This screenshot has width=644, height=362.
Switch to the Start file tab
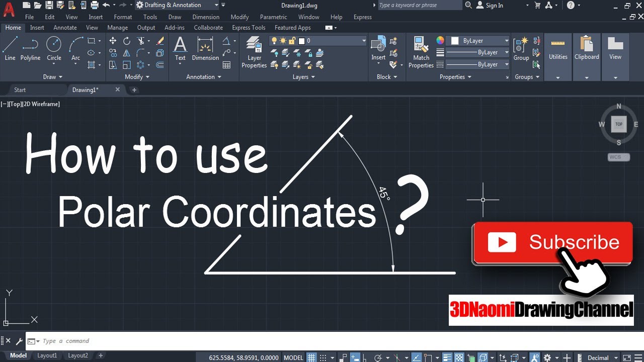point(20,90)
